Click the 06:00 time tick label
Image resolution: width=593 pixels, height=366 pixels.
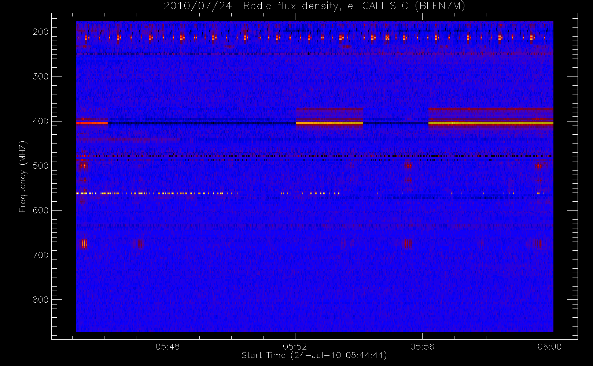pos(549,347)
